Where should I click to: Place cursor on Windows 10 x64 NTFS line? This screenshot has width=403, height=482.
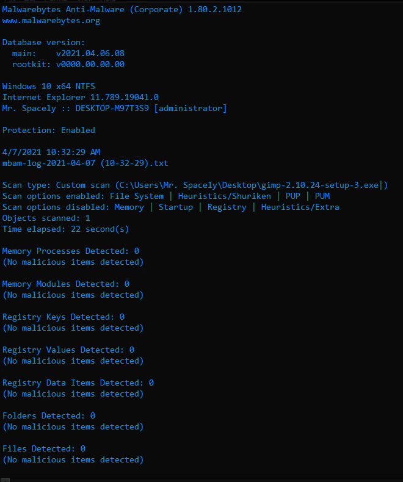pos(49,87)
